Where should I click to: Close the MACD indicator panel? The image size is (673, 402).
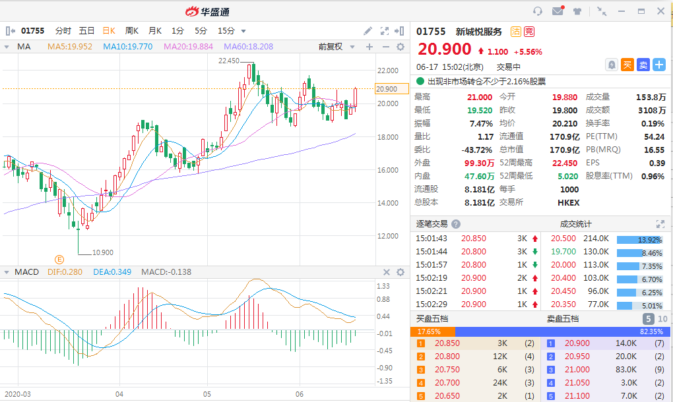coord(386,272)
